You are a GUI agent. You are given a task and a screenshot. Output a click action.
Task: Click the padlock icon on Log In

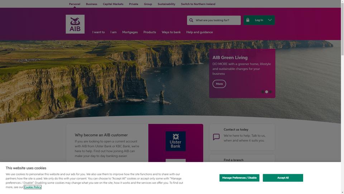(x=248, y=20)
